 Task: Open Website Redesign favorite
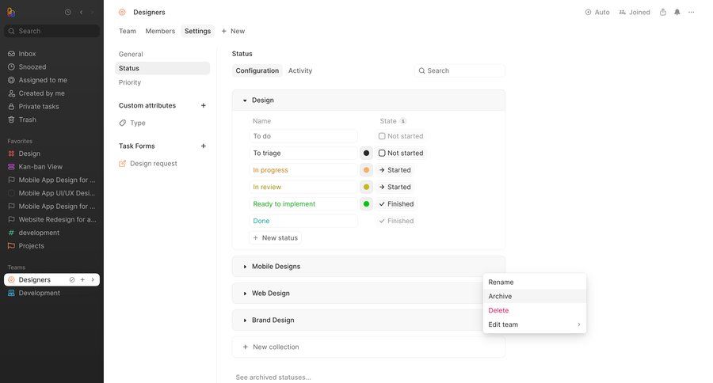[x=51, y=219]
